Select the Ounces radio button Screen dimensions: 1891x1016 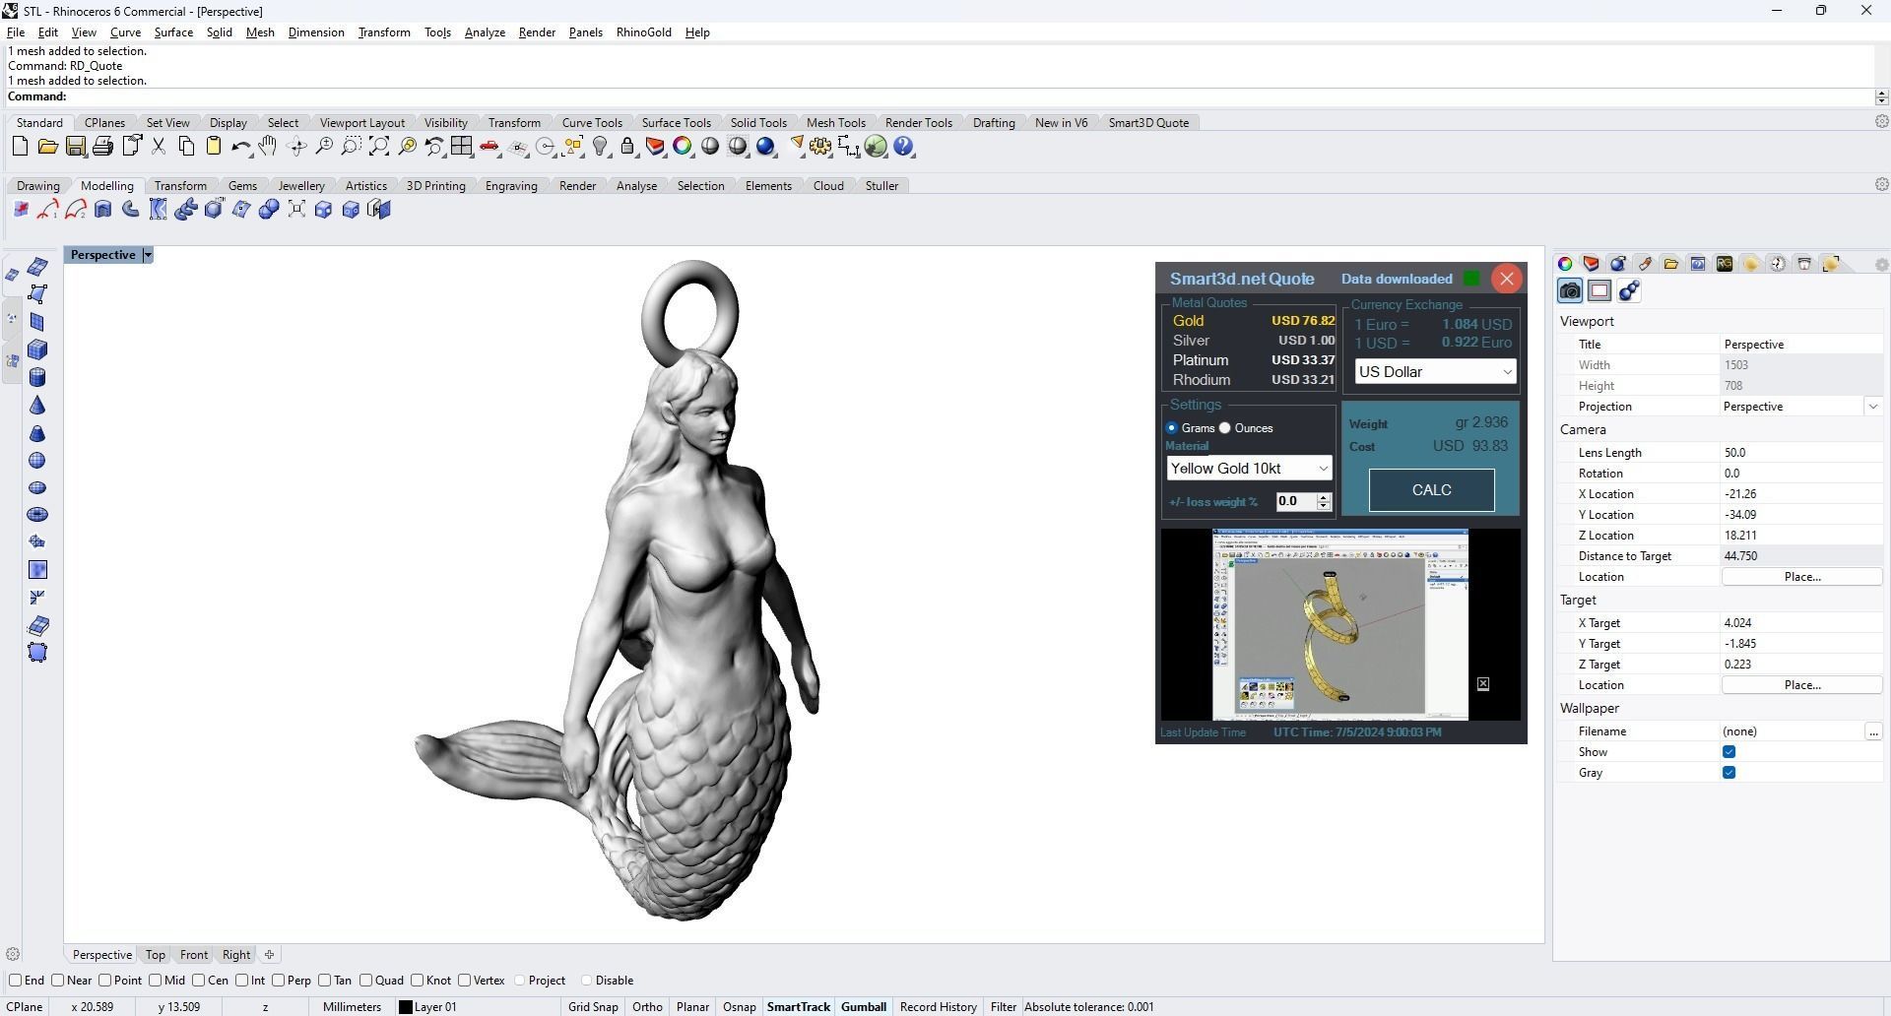pyautogui.click(x=1225, y=428)
